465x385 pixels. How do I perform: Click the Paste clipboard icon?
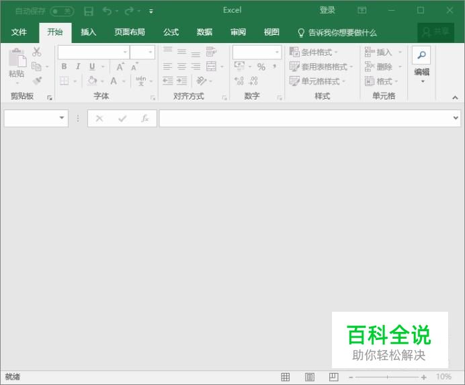tap(17, 58)
